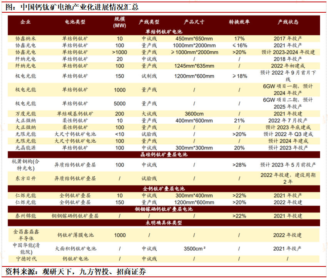Select the 400mm*600mm size cell
Image resolution: width=328 pixels, height=278 pixels.
tap(194, 121)
